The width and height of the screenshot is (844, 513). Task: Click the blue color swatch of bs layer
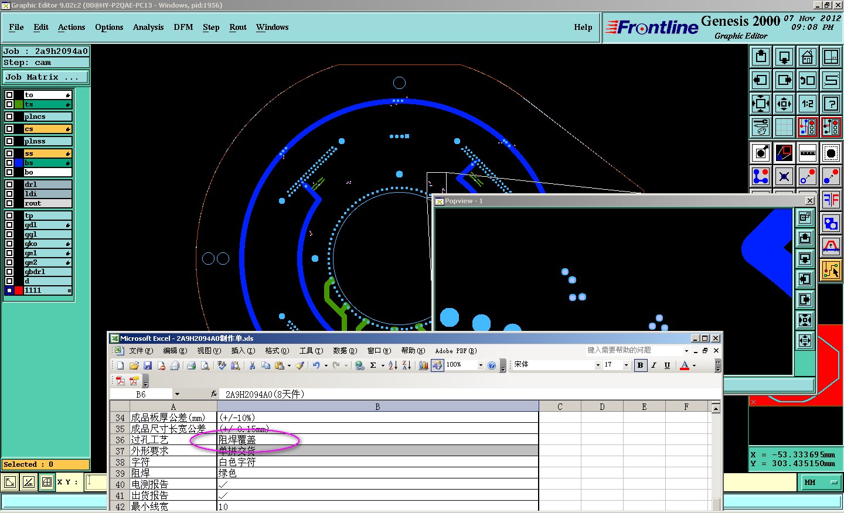pyautogui.click(x=19, y=163)
